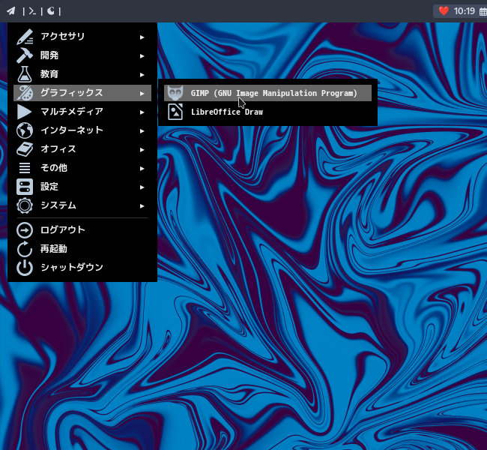
Task: Open the その他 menu category
Action: pos(82,168)
